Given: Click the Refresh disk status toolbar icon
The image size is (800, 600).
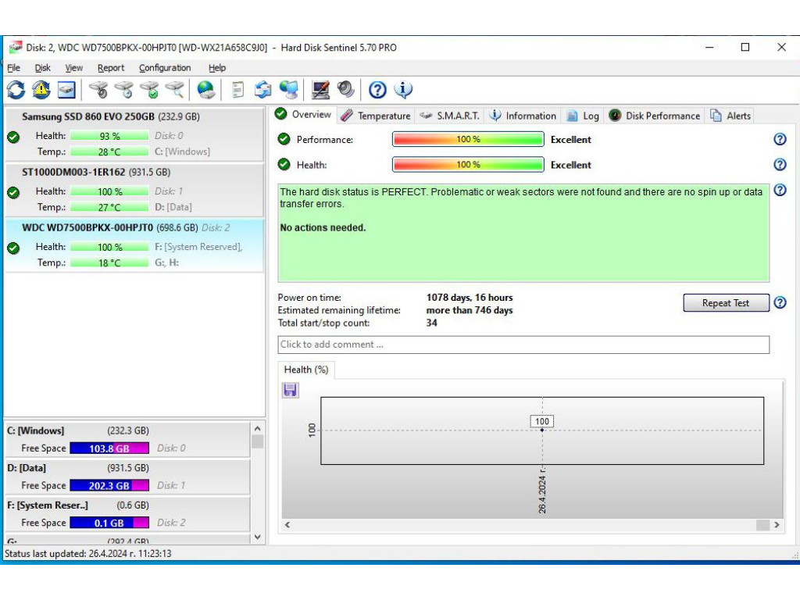Looking at the screenshot, I should (x=16, y=90).
